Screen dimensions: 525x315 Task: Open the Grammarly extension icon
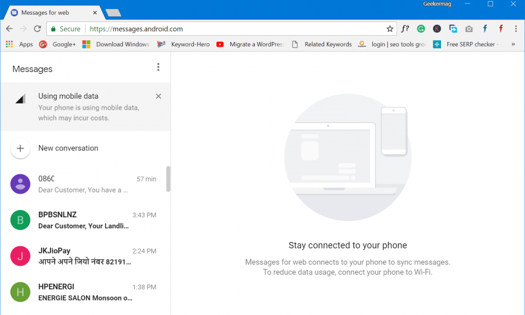(x=421, y=29)
